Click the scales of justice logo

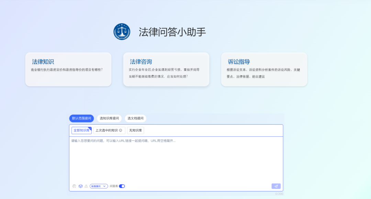pyautogui.click(x=122, y=32)
